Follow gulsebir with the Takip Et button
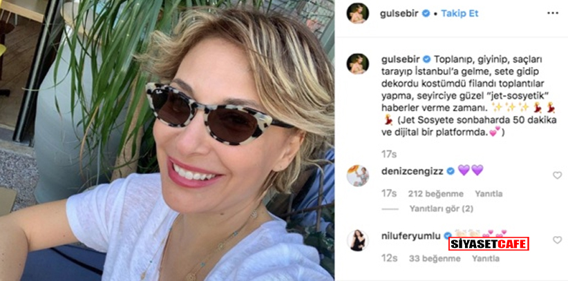Image resolution: width=568 pixels, height=281 pixels. tap(460, 14)
